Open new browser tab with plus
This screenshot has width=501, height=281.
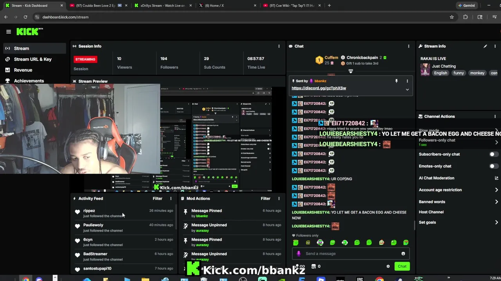329,5
